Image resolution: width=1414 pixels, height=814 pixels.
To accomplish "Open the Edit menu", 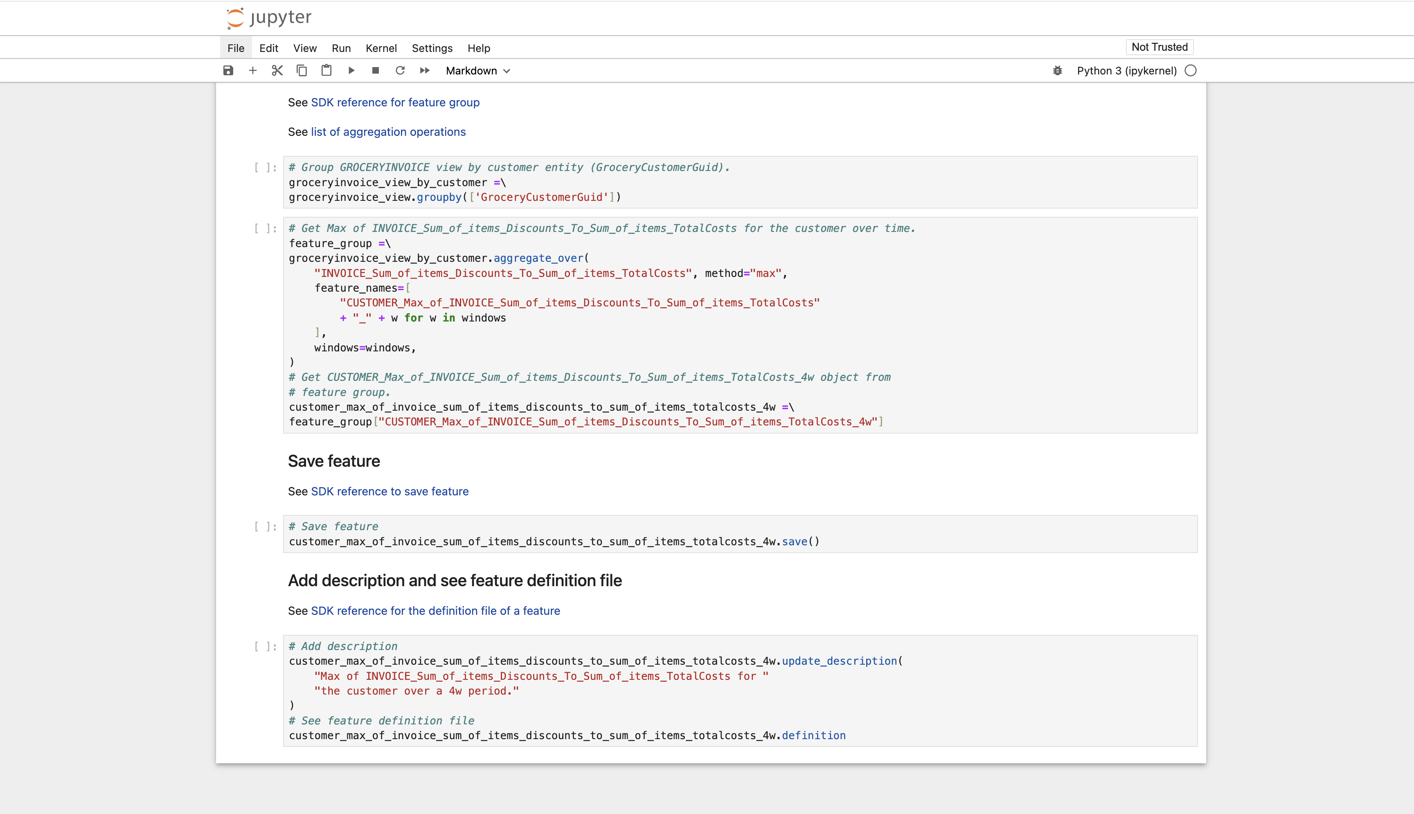I will point(269,48).
